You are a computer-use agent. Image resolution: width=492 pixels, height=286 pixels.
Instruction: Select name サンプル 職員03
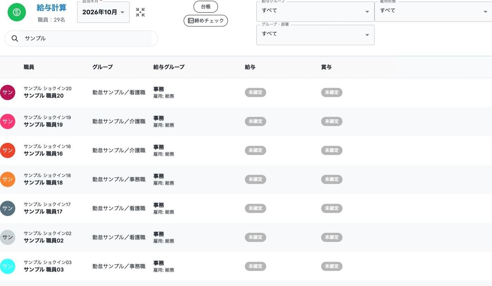pos(43,270)
